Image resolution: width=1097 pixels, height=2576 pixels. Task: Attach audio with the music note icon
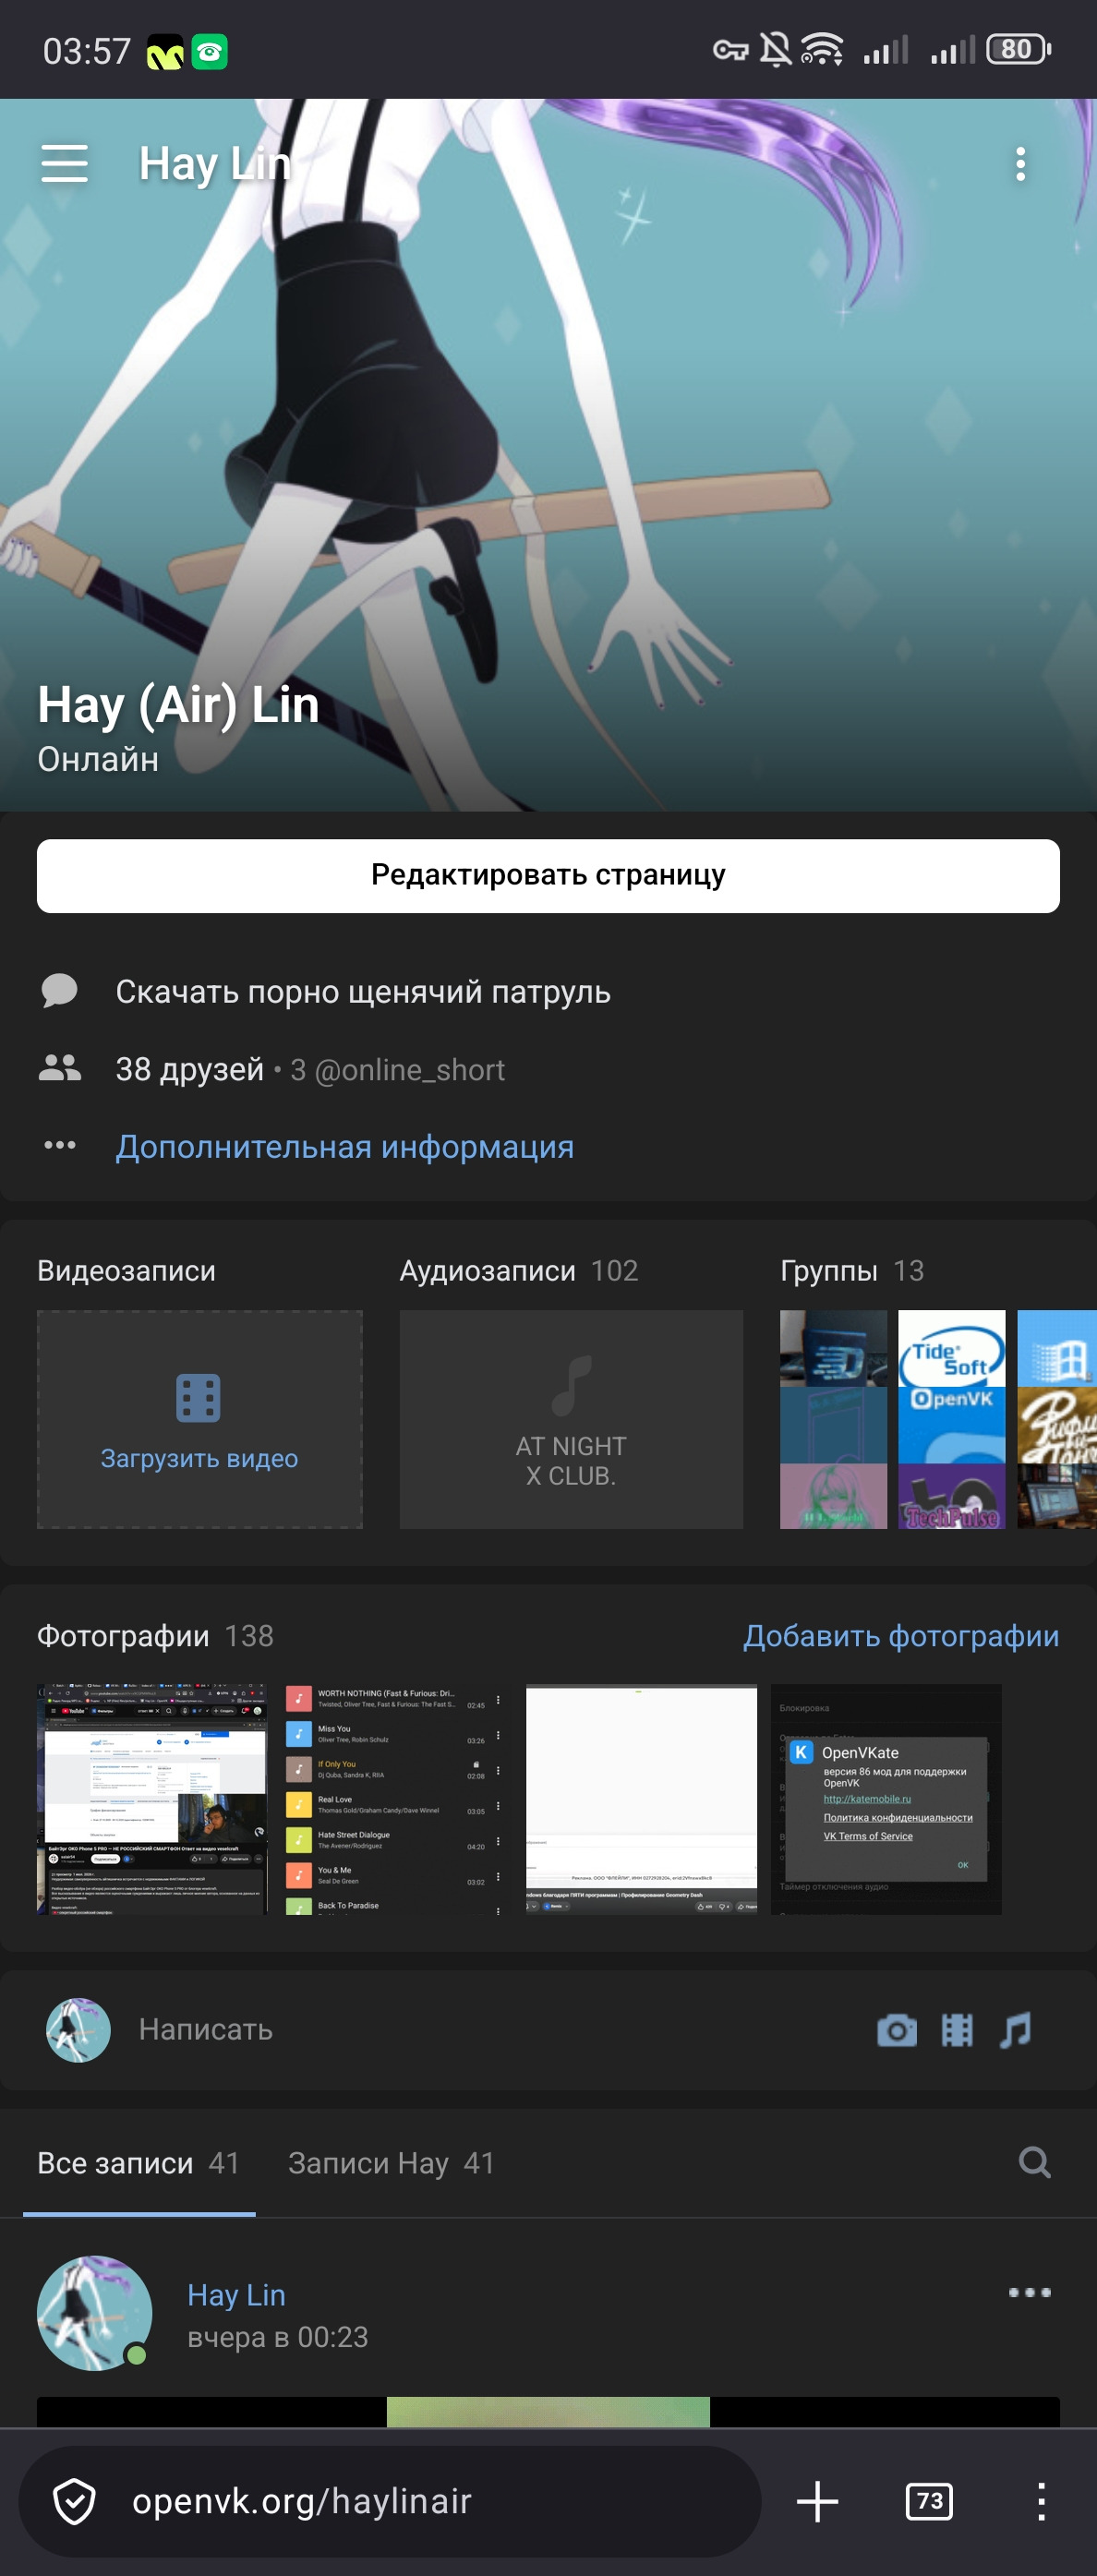point(1016,2030)
